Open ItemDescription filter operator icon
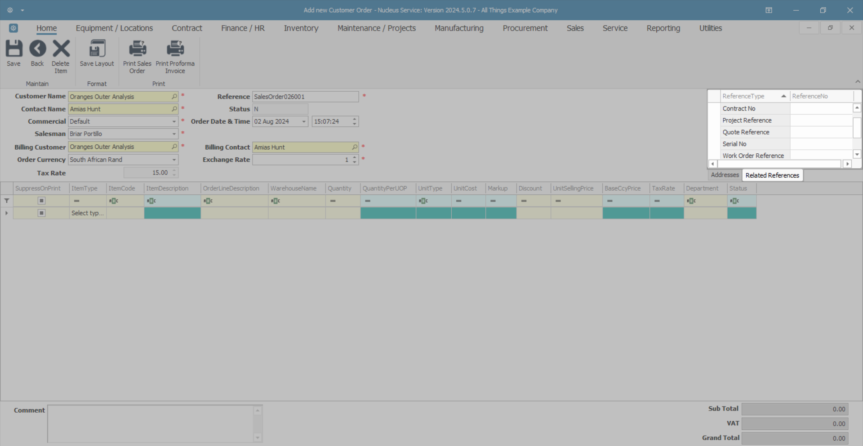This screenshot has width=863, height=446. [151, 201]
